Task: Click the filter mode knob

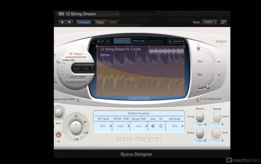Action: (x=76, y=128)
